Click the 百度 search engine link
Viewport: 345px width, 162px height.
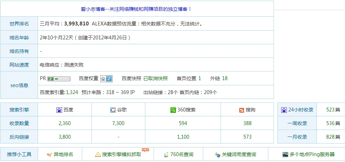68,110
